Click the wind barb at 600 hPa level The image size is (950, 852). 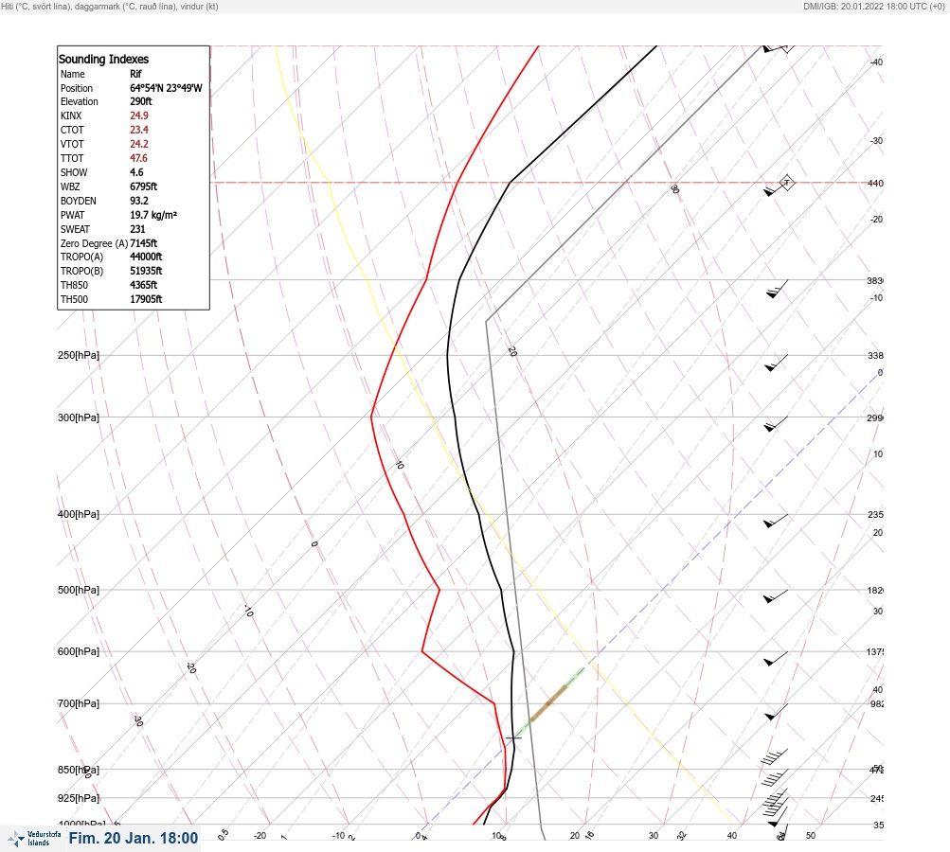(776, 659)
